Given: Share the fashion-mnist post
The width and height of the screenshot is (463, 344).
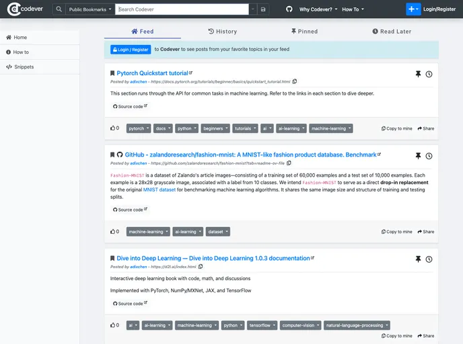Looking at the screenshot, I should coord(426,232).
